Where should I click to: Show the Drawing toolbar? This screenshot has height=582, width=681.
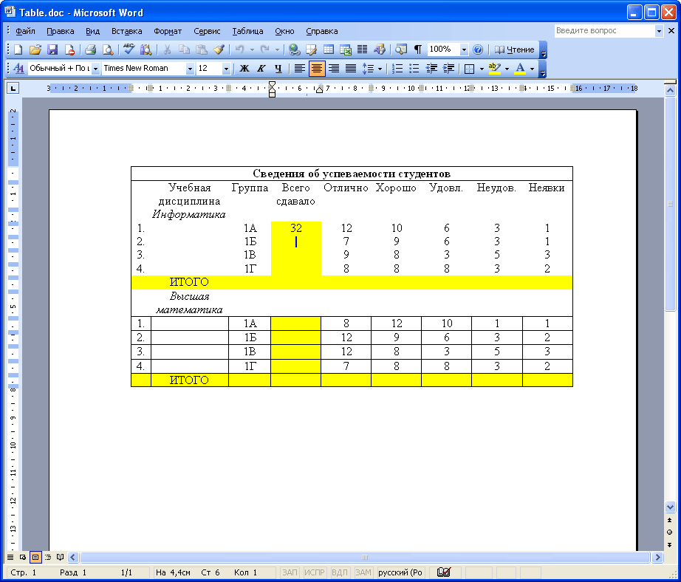tap(380, 49)
